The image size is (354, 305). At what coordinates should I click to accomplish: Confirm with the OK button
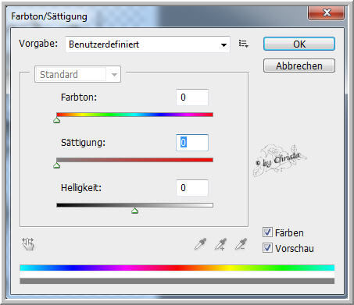(299, 44)
